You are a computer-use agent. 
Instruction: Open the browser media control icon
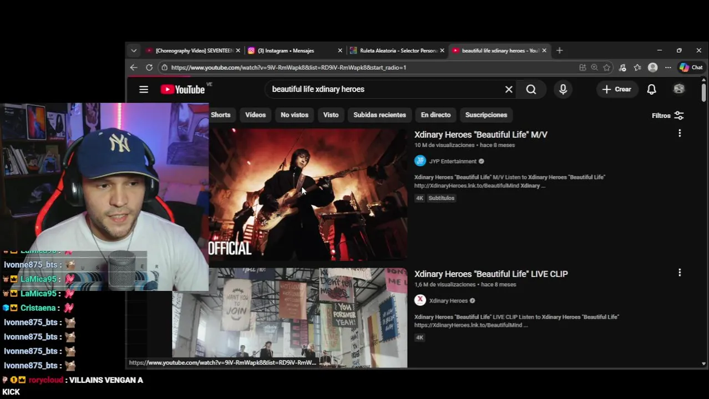click(x=622, y=68)
